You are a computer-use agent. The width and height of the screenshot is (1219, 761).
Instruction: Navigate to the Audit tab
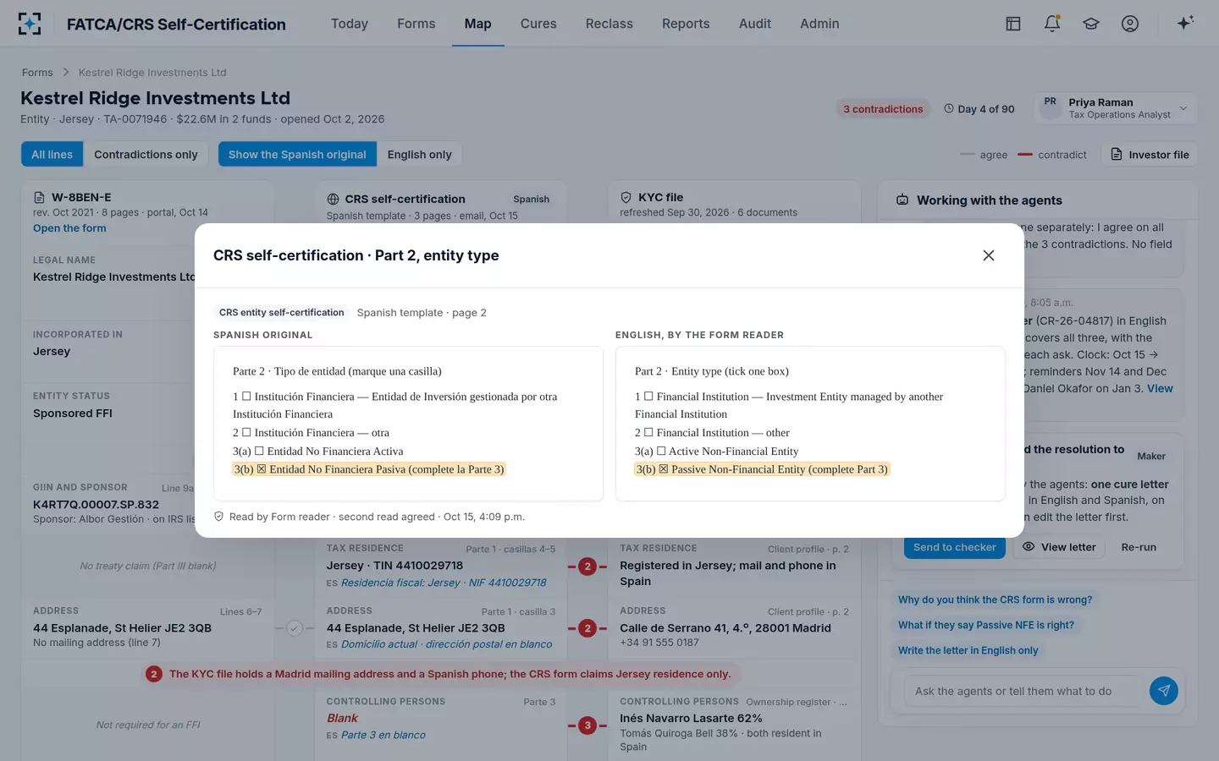click(x=755, y=24)
